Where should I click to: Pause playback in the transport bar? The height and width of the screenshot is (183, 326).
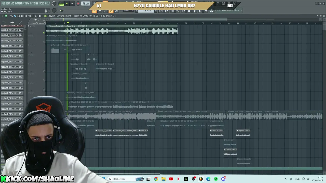point(67,4)
